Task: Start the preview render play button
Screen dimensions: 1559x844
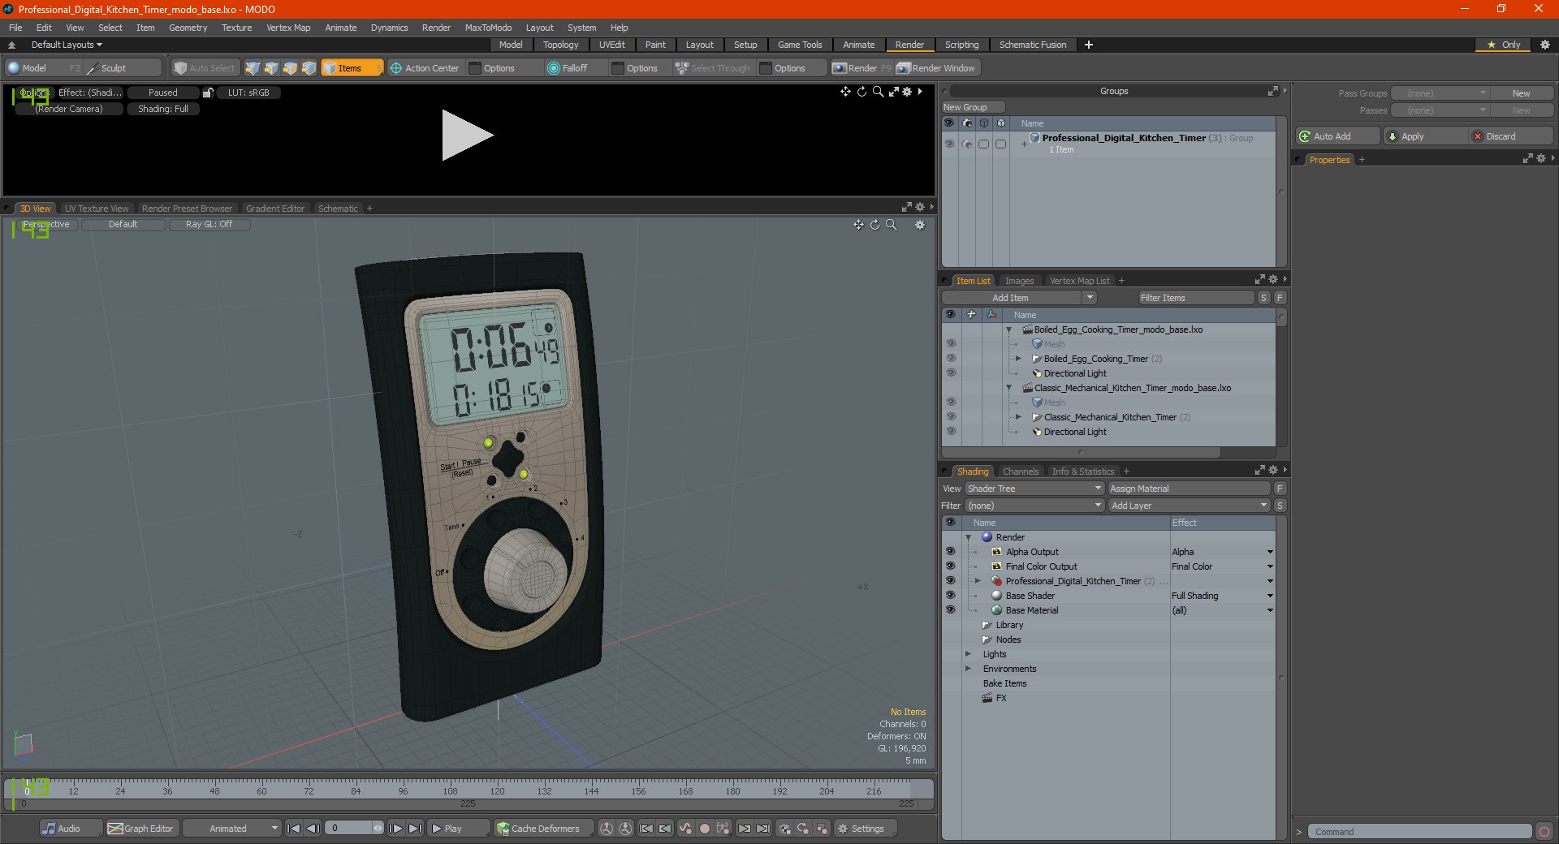Action: tap(467, 136)
